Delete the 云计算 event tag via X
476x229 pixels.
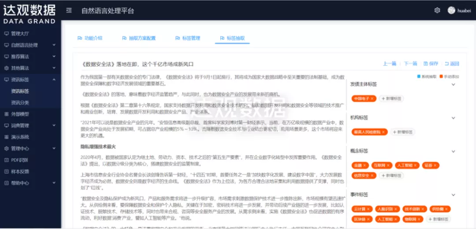369,209
